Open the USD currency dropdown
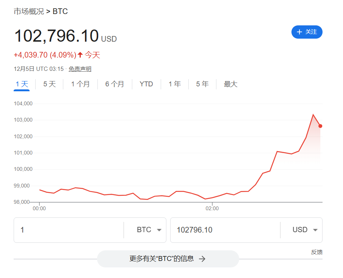The width and height of the screenshot is (343, 278). [305, 230]
